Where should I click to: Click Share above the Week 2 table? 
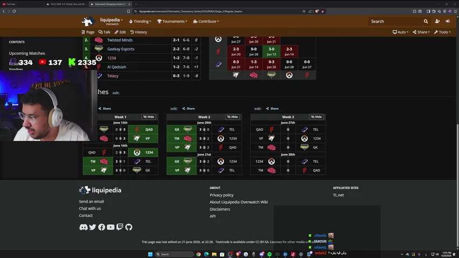click(188, 109)
